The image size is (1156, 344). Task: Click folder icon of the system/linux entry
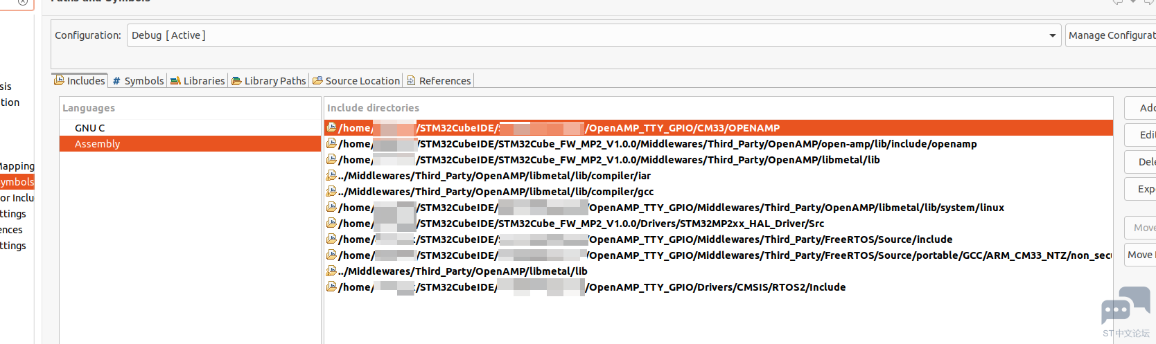[332, 207]
